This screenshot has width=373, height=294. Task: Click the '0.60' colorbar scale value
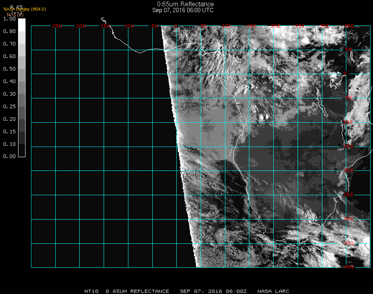coord(9,56)
